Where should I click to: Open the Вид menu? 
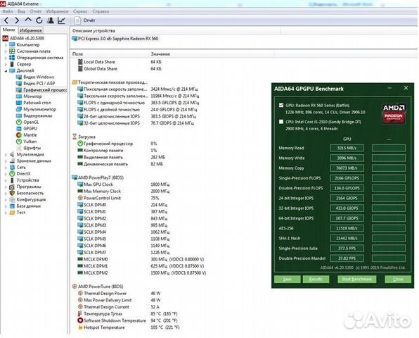[21, 11]
